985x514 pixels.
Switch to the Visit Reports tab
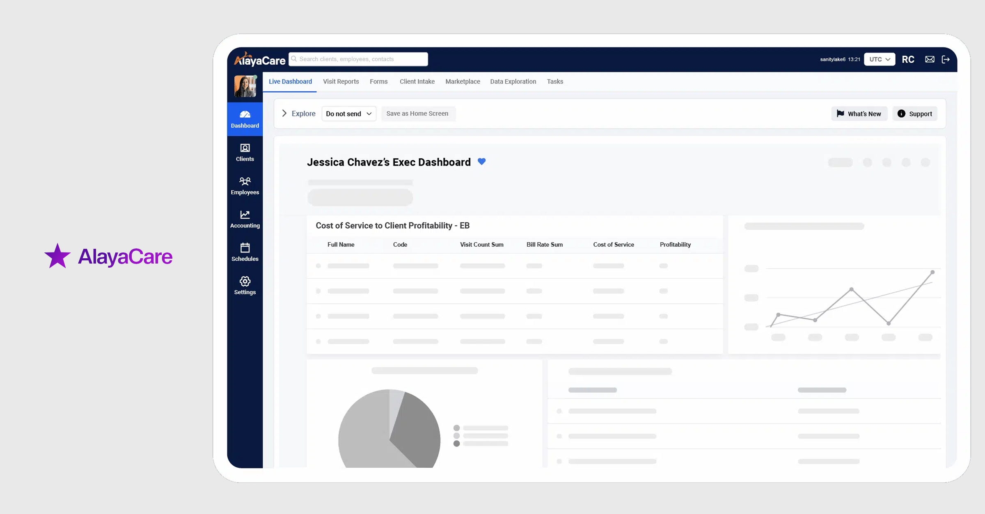point(341,82)
